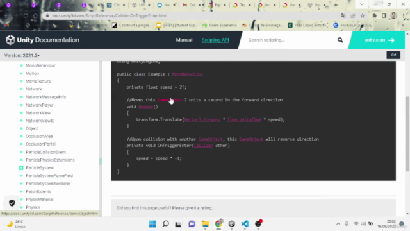
Task: Click the search magnifier icon
Action: 340,40
